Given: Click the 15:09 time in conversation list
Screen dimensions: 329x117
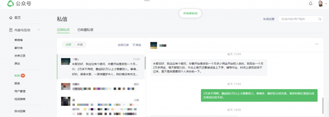Looking at the screenshot, I should click(136, 59).
